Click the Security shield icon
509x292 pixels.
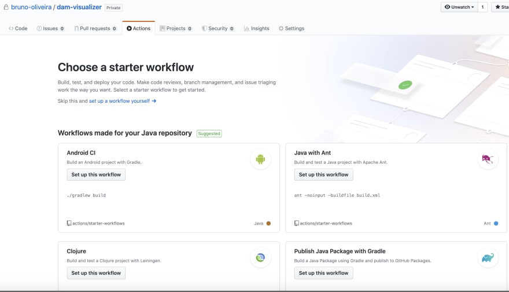(x=204, y=28)
